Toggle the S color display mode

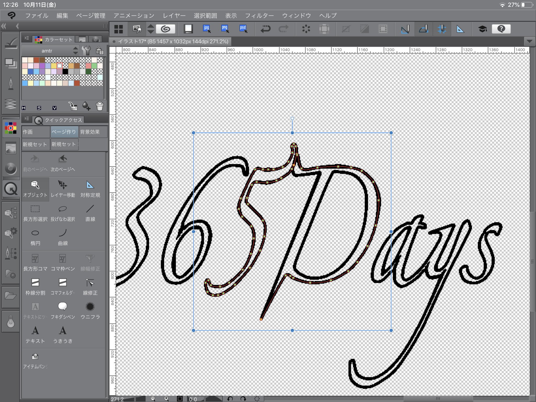coord(39,108)
